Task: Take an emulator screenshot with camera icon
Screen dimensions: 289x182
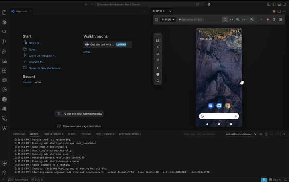Action: point(158,40)
